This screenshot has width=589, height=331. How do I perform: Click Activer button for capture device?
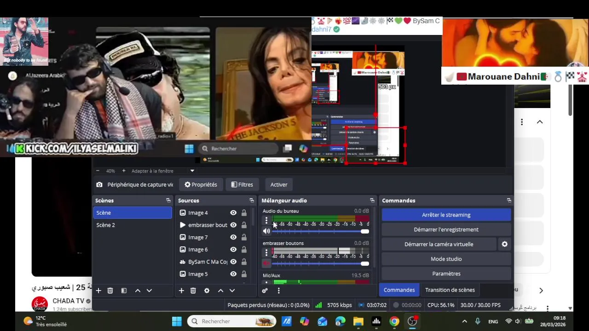[279, 184]
